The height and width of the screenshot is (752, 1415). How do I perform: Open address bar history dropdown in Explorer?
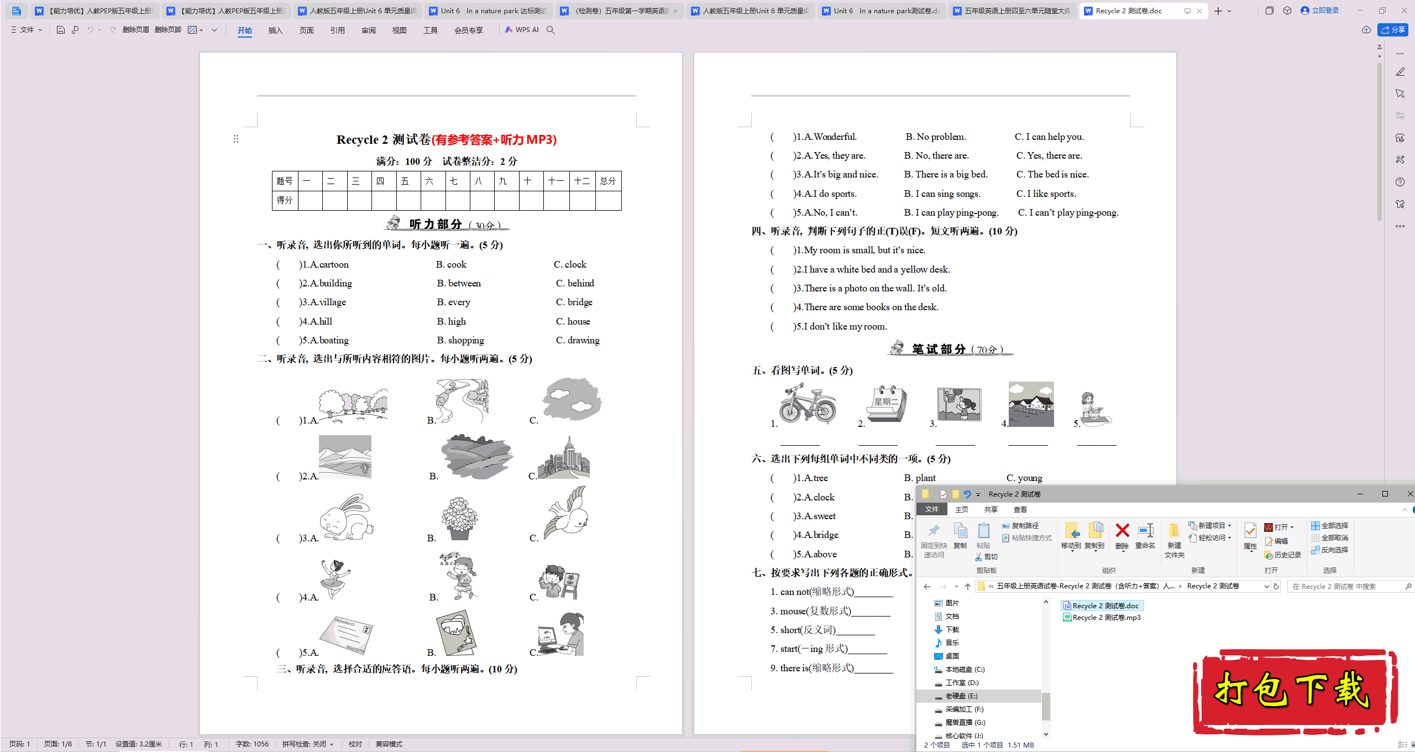1266,586
